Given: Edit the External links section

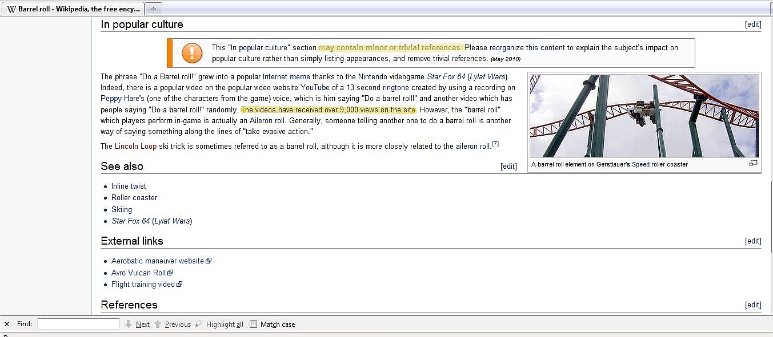Looking at the screenshot, I should point(753,241).
